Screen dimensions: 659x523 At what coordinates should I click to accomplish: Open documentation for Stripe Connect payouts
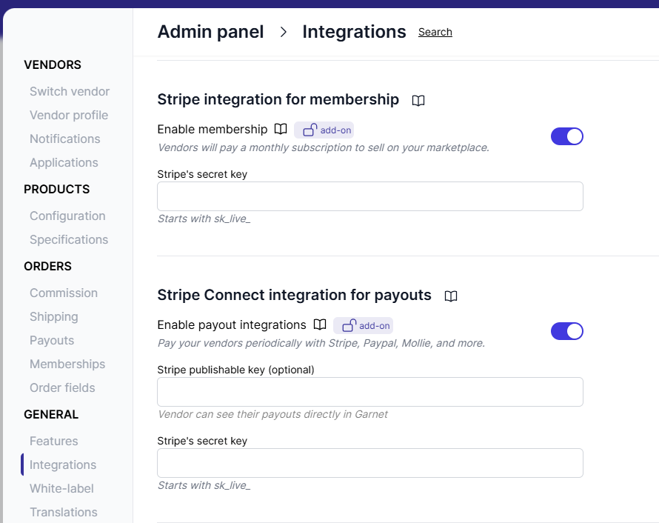coord(452,296)
